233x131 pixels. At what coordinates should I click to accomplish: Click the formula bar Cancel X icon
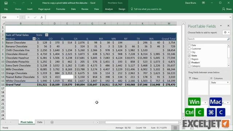click(x=28, y=17)
